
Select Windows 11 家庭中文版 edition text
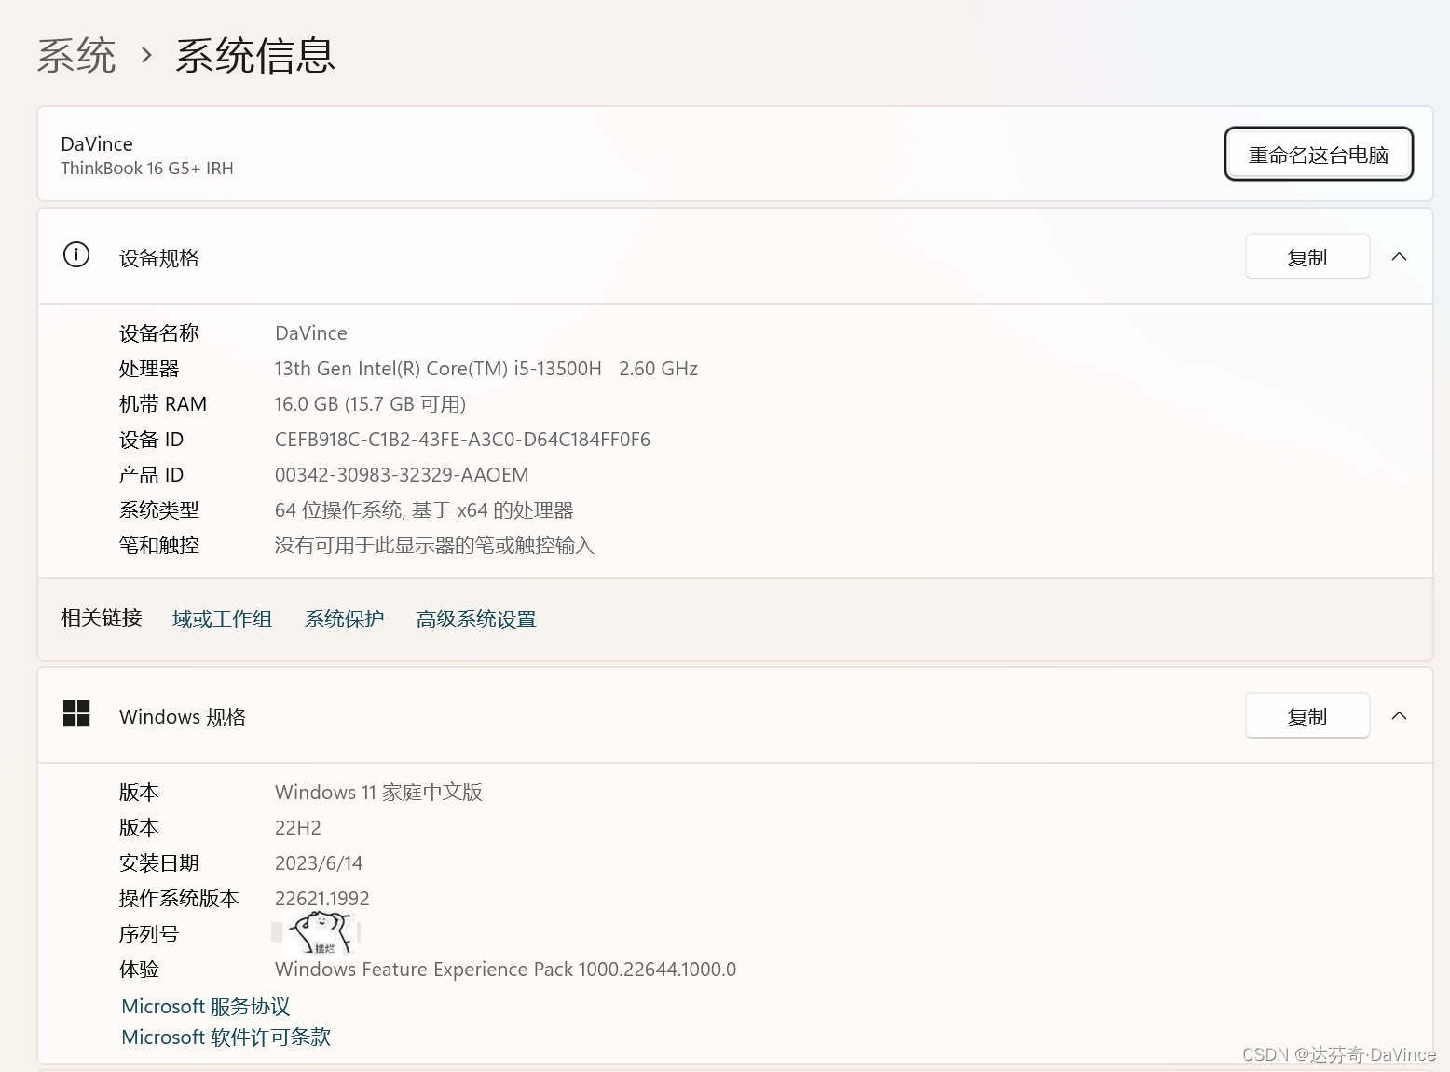[378, 793]
